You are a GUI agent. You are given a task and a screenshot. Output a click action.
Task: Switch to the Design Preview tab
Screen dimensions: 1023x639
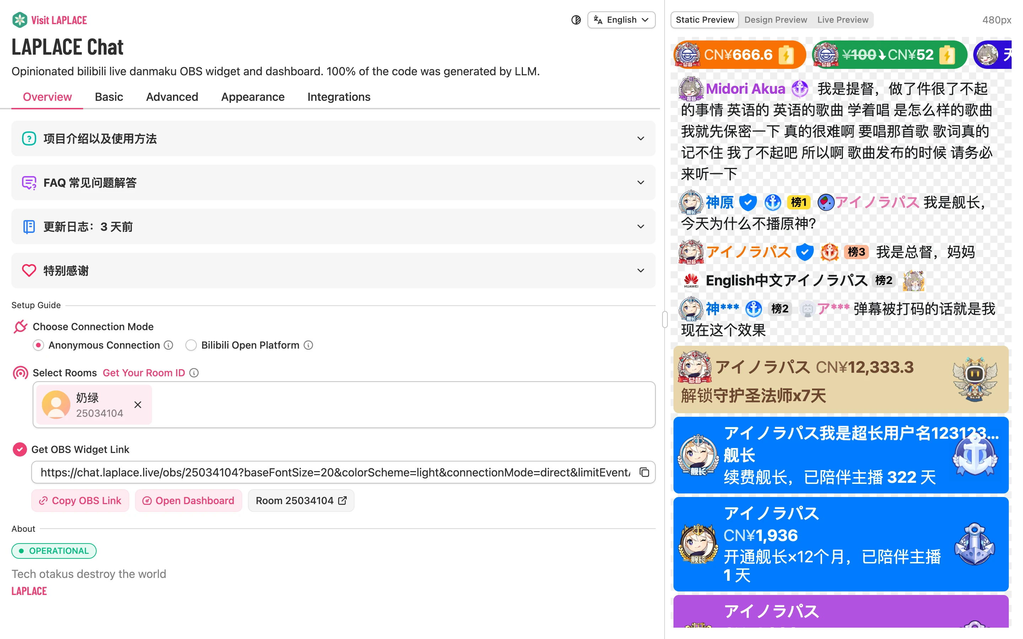[x=775, y=20]
